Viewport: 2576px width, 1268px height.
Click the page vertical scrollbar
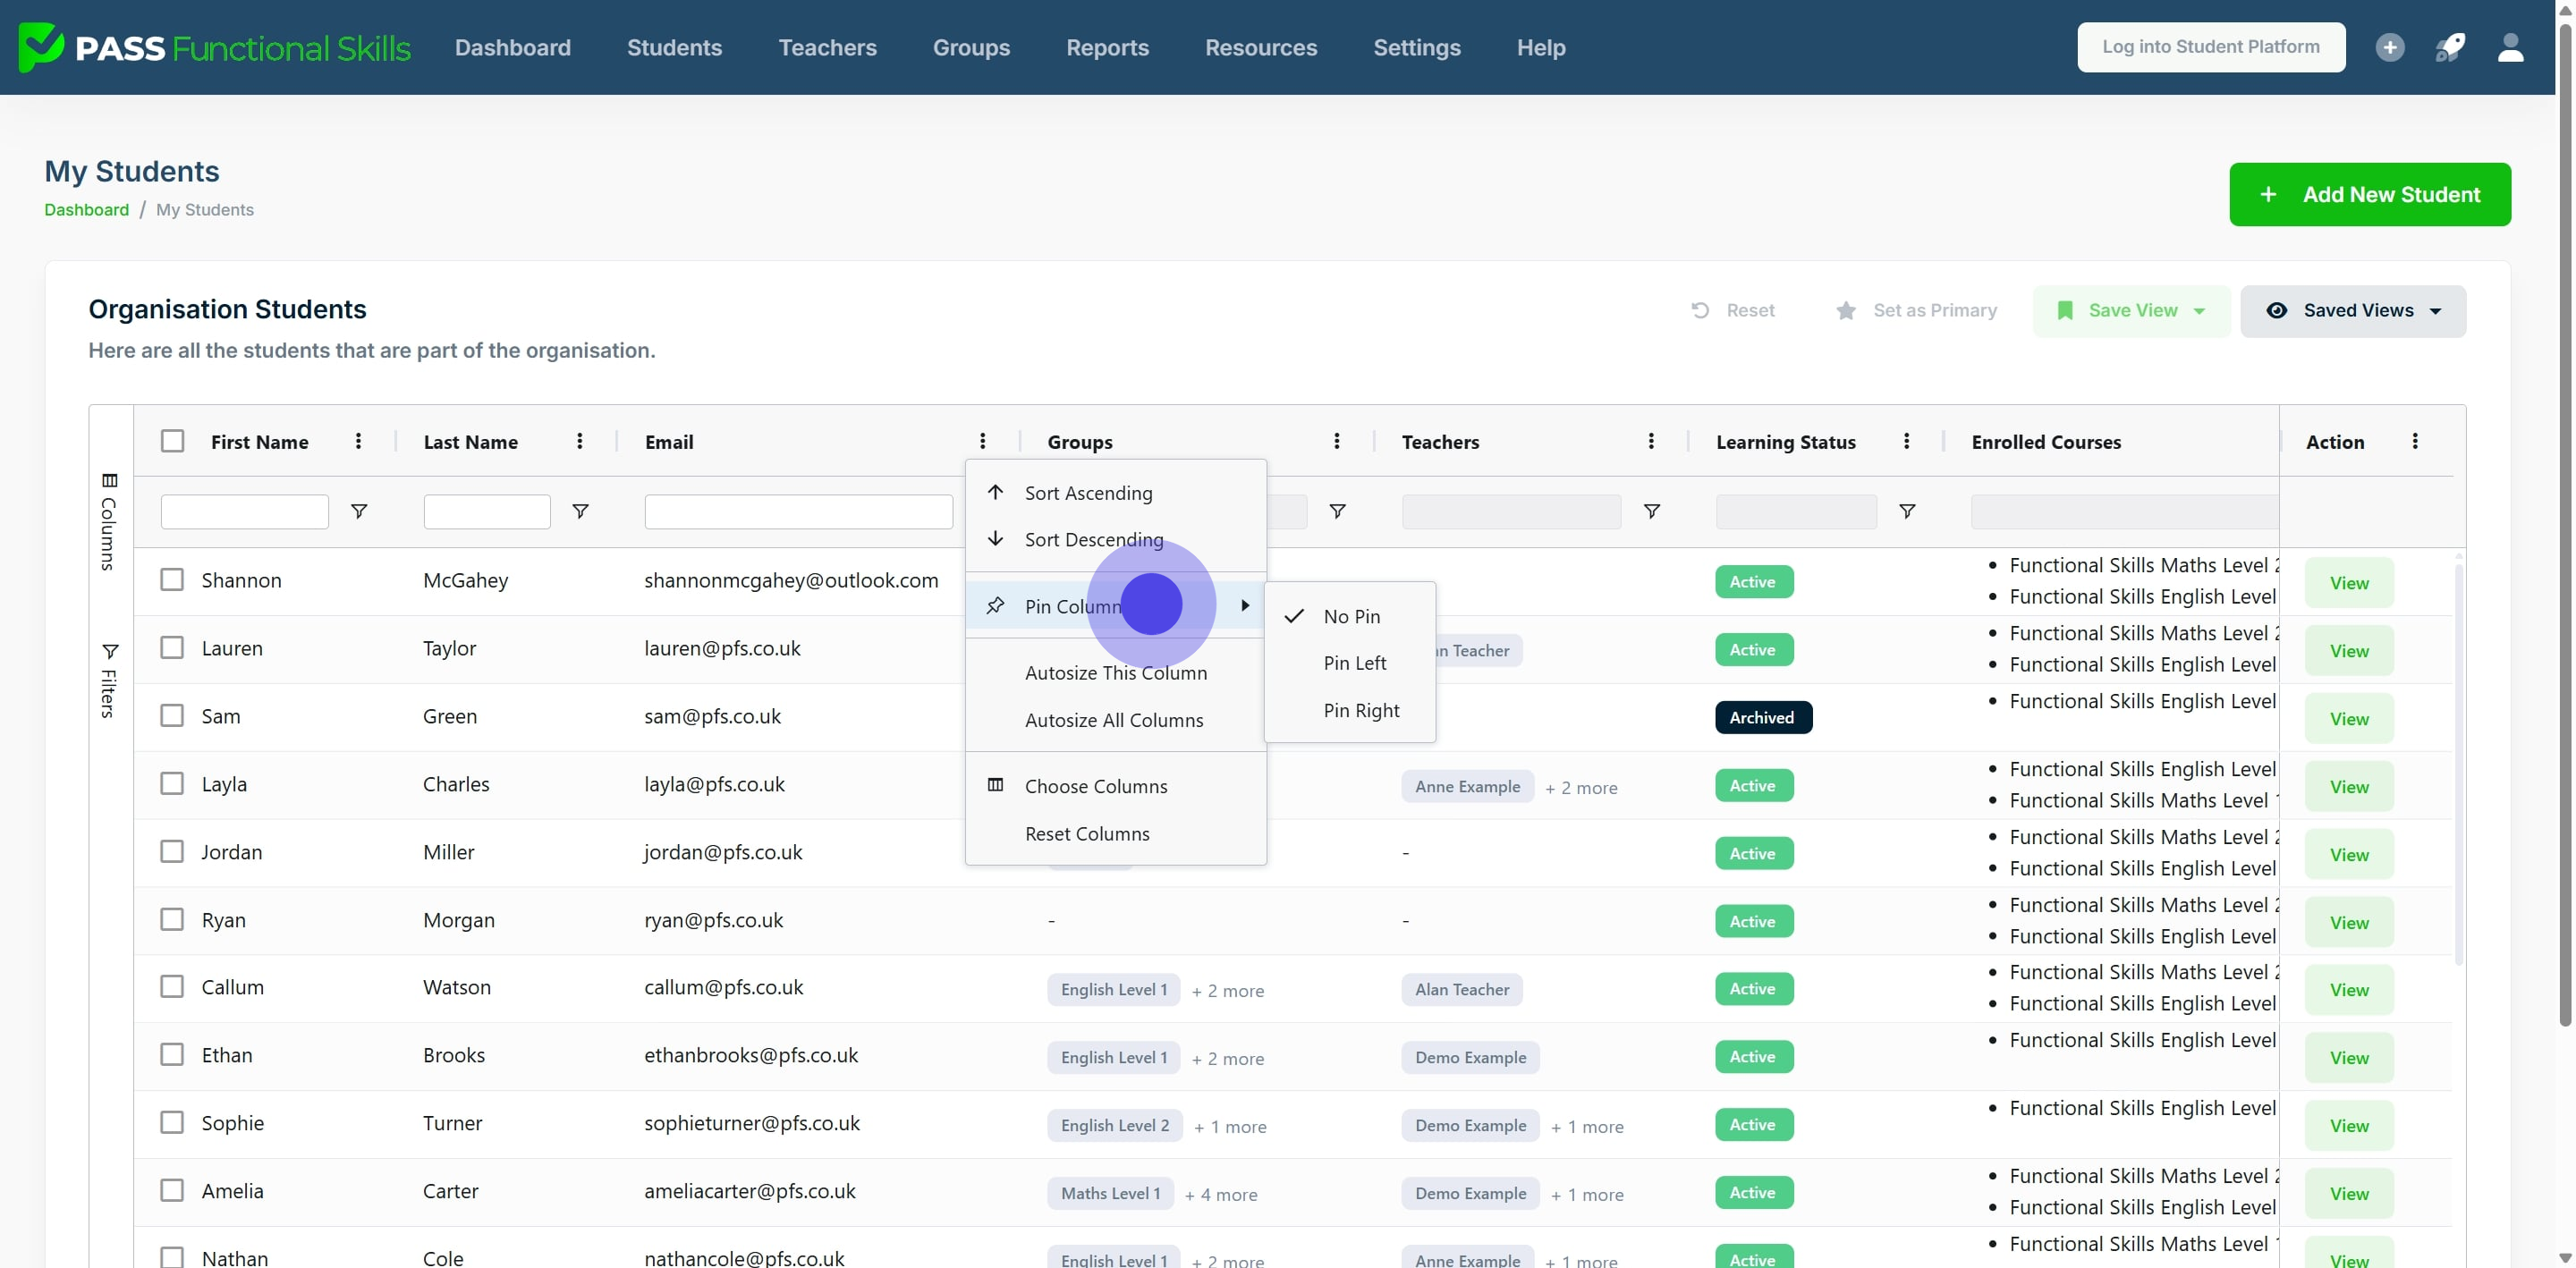2565,525
